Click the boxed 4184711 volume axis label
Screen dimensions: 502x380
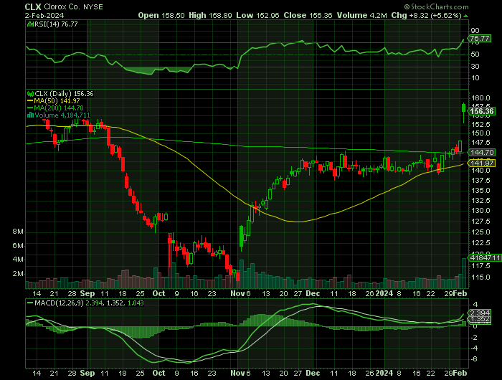[x=485, y=257]
